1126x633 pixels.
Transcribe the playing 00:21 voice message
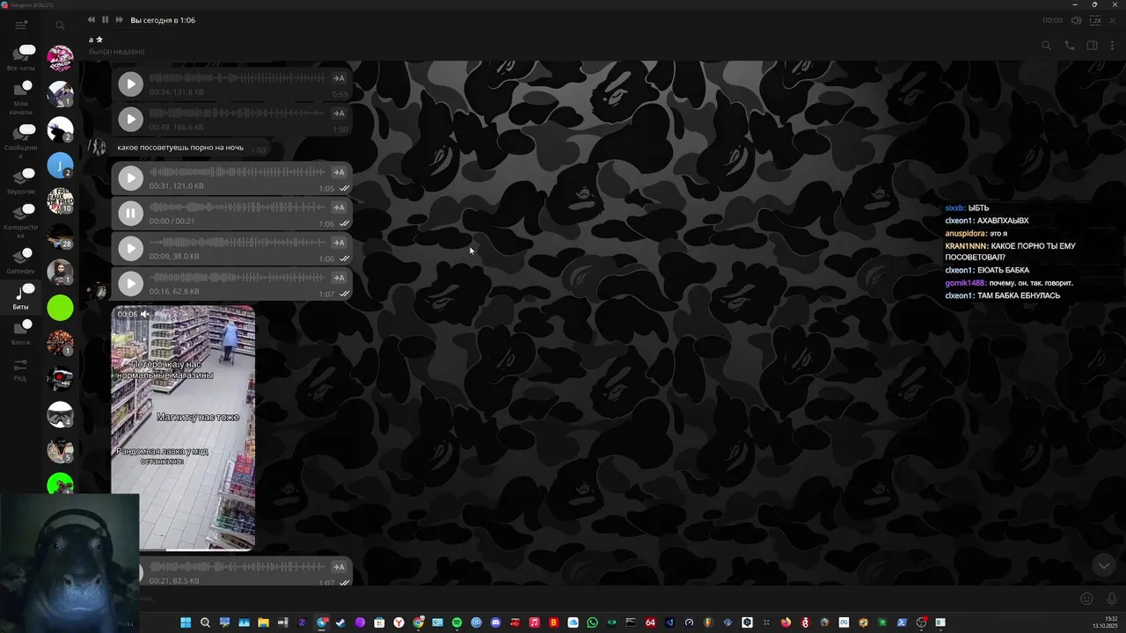pyautogui.click(x=339, y=207)
